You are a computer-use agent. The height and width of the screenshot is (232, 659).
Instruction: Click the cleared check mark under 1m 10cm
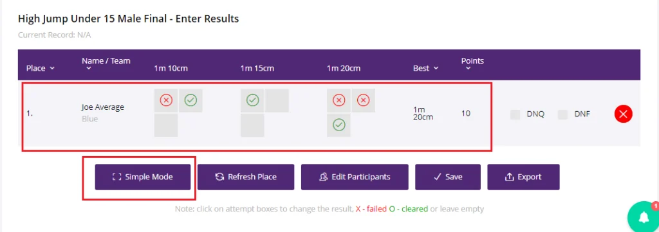[x=190, y=100]
